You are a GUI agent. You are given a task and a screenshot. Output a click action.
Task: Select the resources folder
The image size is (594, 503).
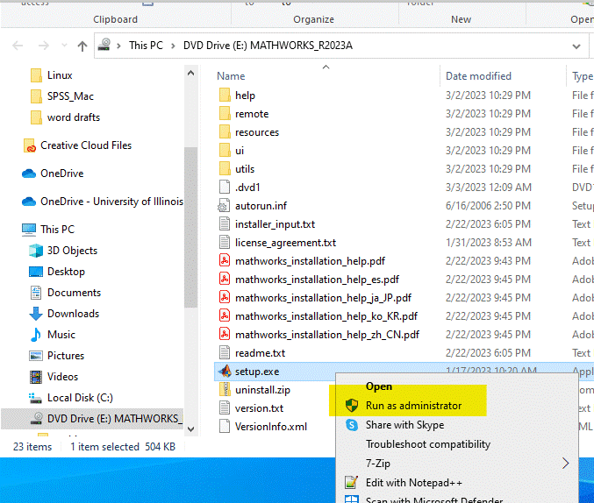click(x=249, y=132)
